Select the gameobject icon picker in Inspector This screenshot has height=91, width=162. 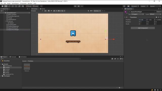coord(126,12)
